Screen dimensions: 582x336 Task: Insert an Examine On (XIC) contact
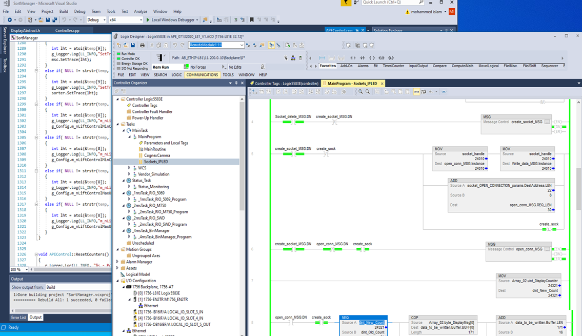tap(353, 58)
